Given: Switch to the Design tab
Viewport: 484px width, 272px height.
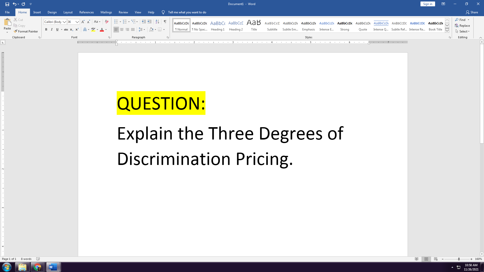Looking at the screenshot, I should 52,12.
